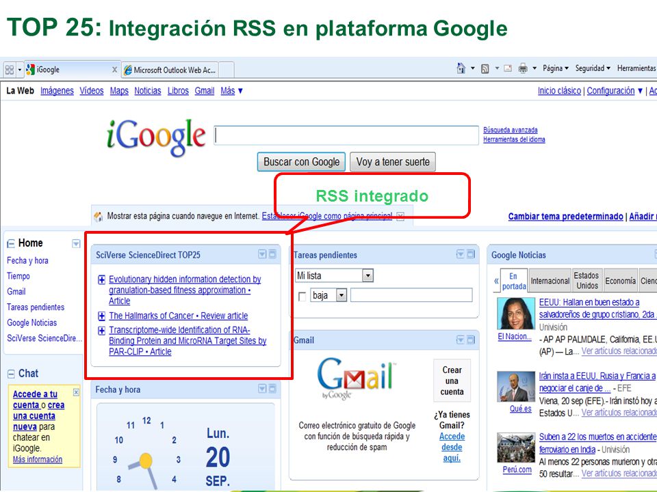Screen dimensions: 657x492
Task: Maximize the Tareas pendientes gadget
Action: pos(471,254)
